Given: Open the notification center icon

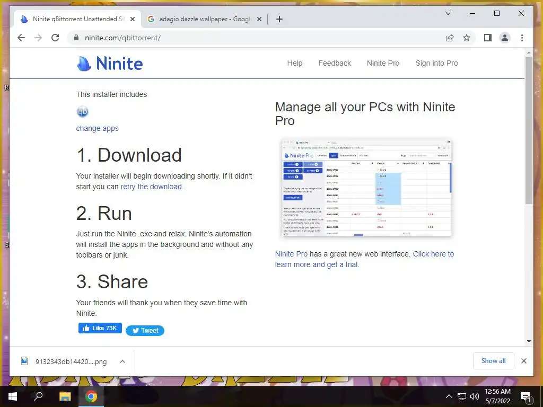Looking at the screenshot, I should (526, 397).
